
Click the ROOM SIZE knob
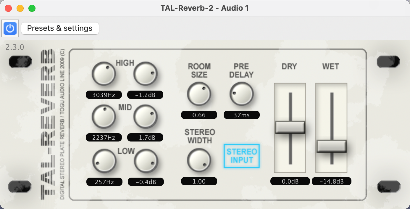click(x=199, y=94)
